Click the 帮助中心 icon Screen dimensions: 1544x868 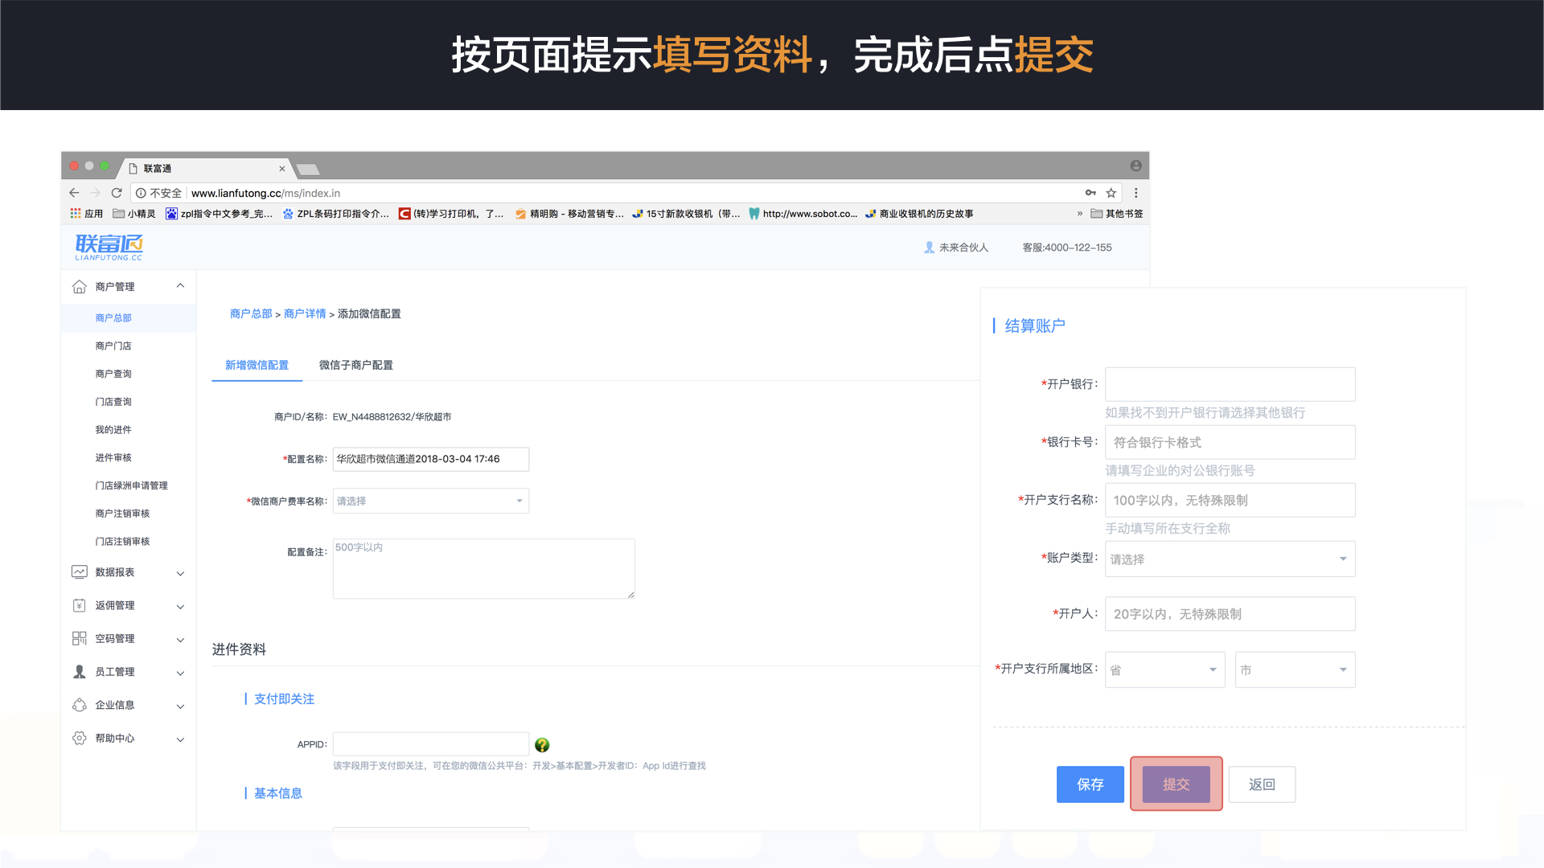pyautogui.click(x=79, y=738)
